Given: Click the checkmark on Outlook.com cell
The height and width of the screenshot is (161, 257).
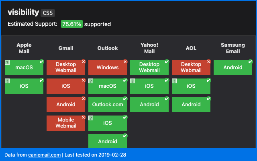Looking at the screenshot, I should 125,99.
